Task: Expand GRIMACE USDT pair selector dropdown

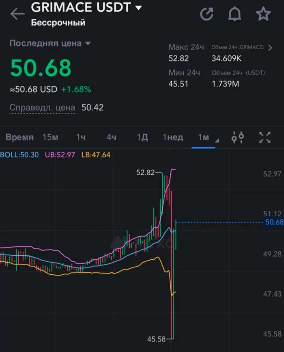Action: pyautogui.click(x=139, y=8)
